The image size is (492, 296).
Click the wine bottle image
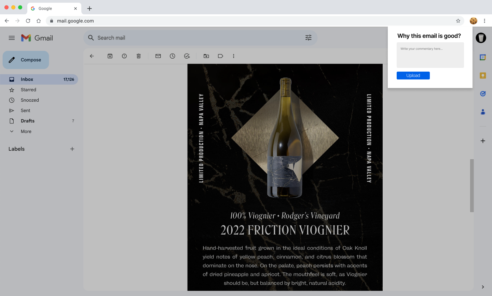(285, 138)
